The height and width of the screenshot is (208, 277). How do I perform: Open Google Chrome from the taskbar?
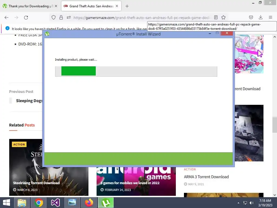pos(39,203)
